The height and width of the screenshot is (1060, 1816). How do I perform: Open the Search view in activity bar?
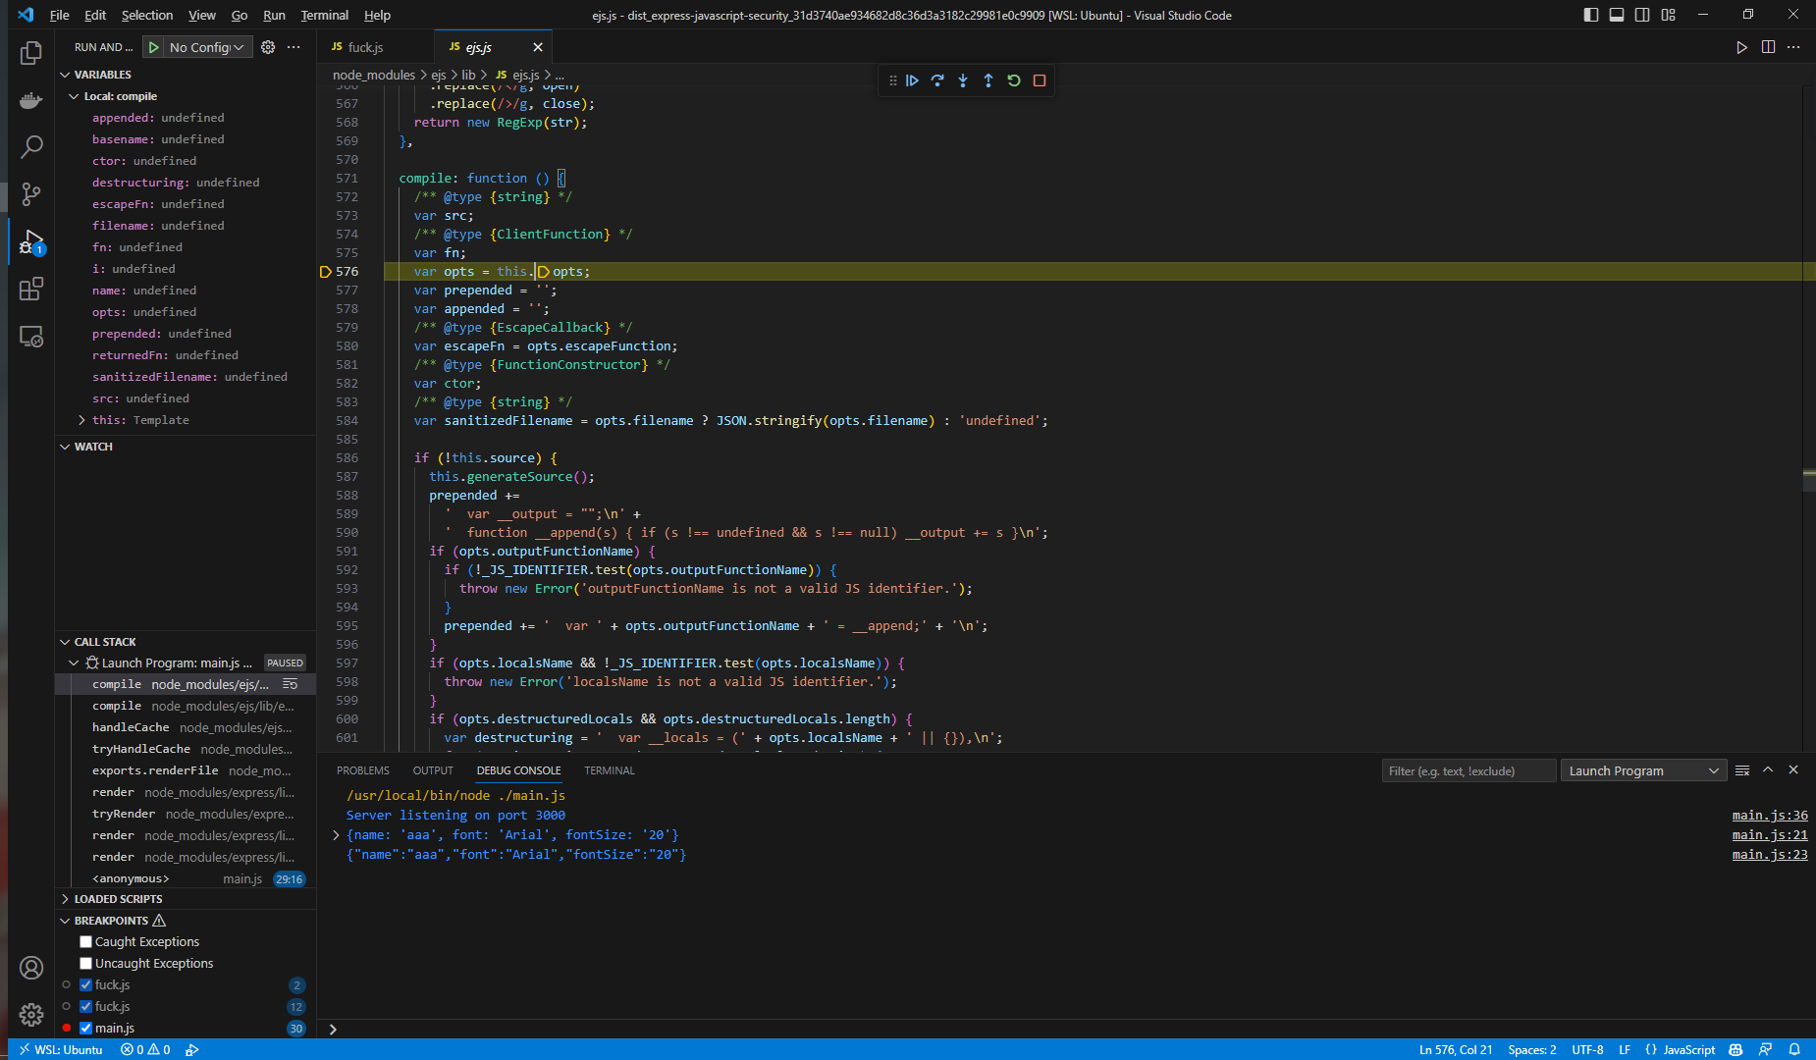click(31, 147)
